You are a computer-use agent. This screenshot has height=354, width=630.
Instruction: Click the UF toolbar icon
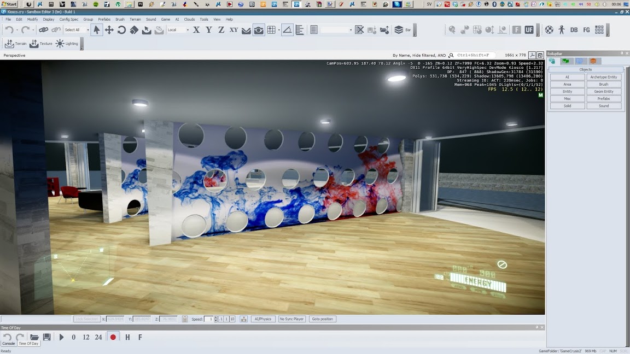click(x=529, y=29)
